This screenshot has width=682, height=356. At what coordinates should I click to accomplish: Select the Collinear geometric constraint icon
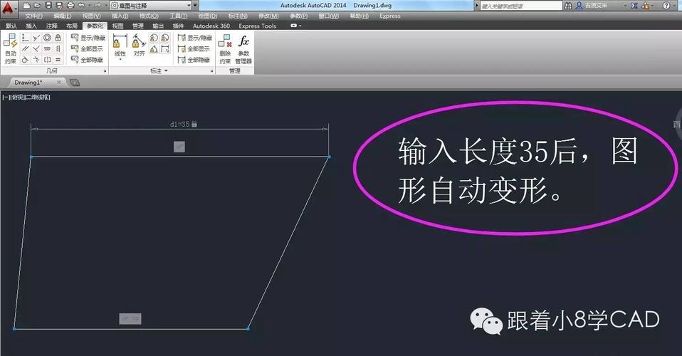tap(36, 38)
